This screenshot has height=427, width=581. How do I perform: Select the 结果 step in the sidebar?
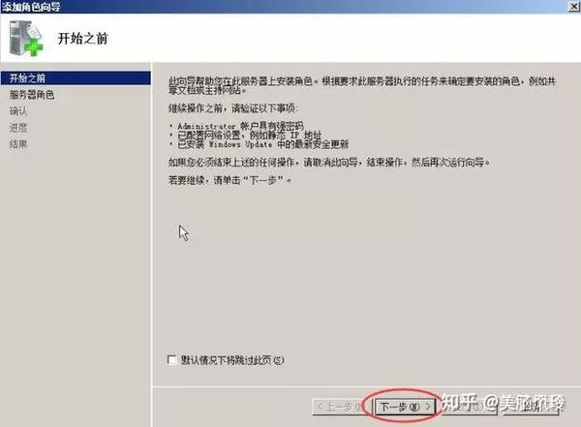pyautogui.click(x=18, y=144)
